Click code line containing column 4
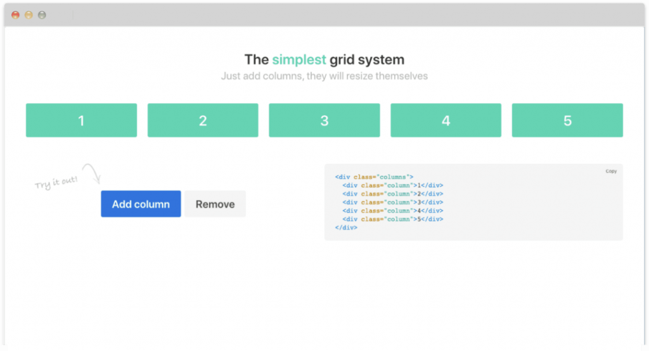 coord(393,211)
